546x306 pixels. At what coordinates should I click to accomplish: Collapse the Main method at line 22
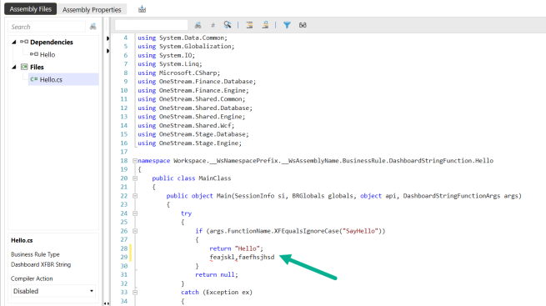coord(135,196)
